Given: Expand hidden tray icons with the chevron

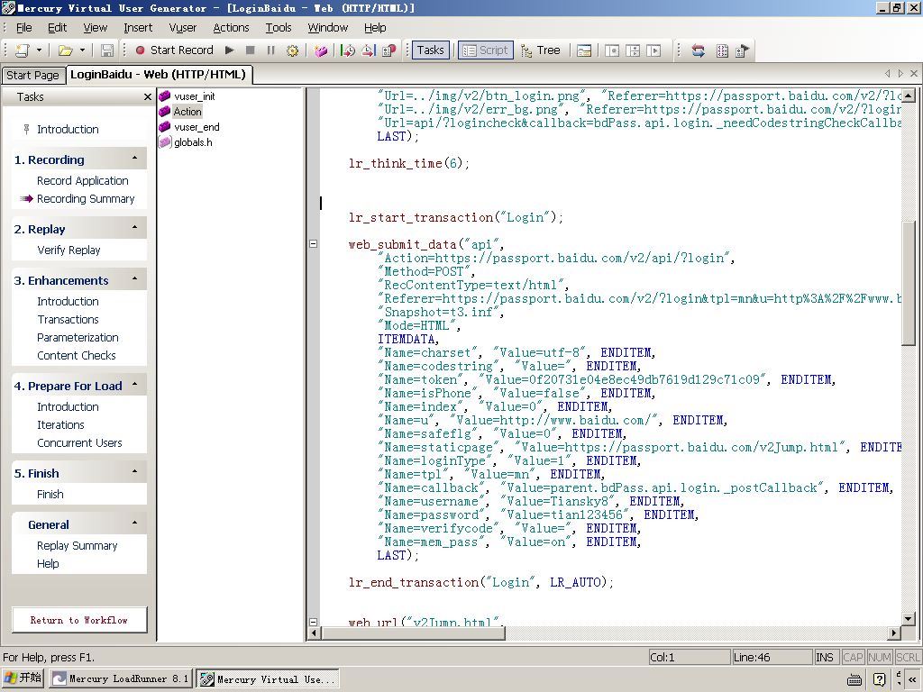Looking at the screenshot, I should click(x=912, y=679).
